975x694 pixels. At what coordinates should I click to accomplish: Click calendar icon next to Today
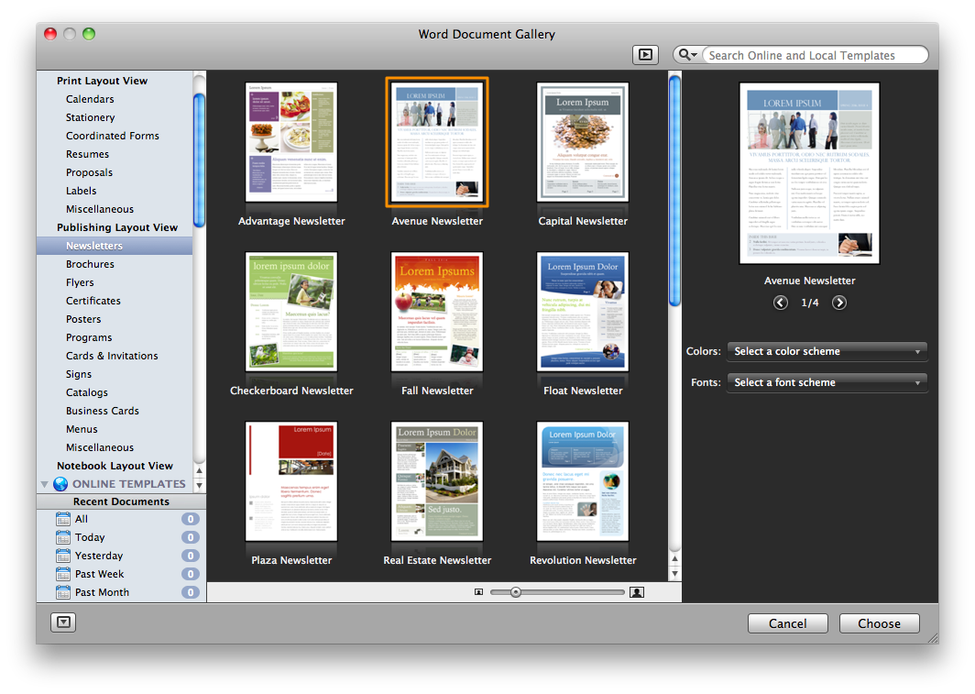click(63, 537)
